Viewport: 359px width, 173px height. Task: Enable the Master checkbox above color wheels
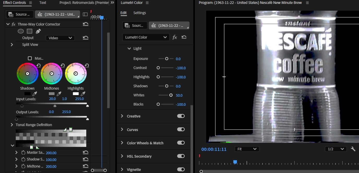[x=30, y=58]
